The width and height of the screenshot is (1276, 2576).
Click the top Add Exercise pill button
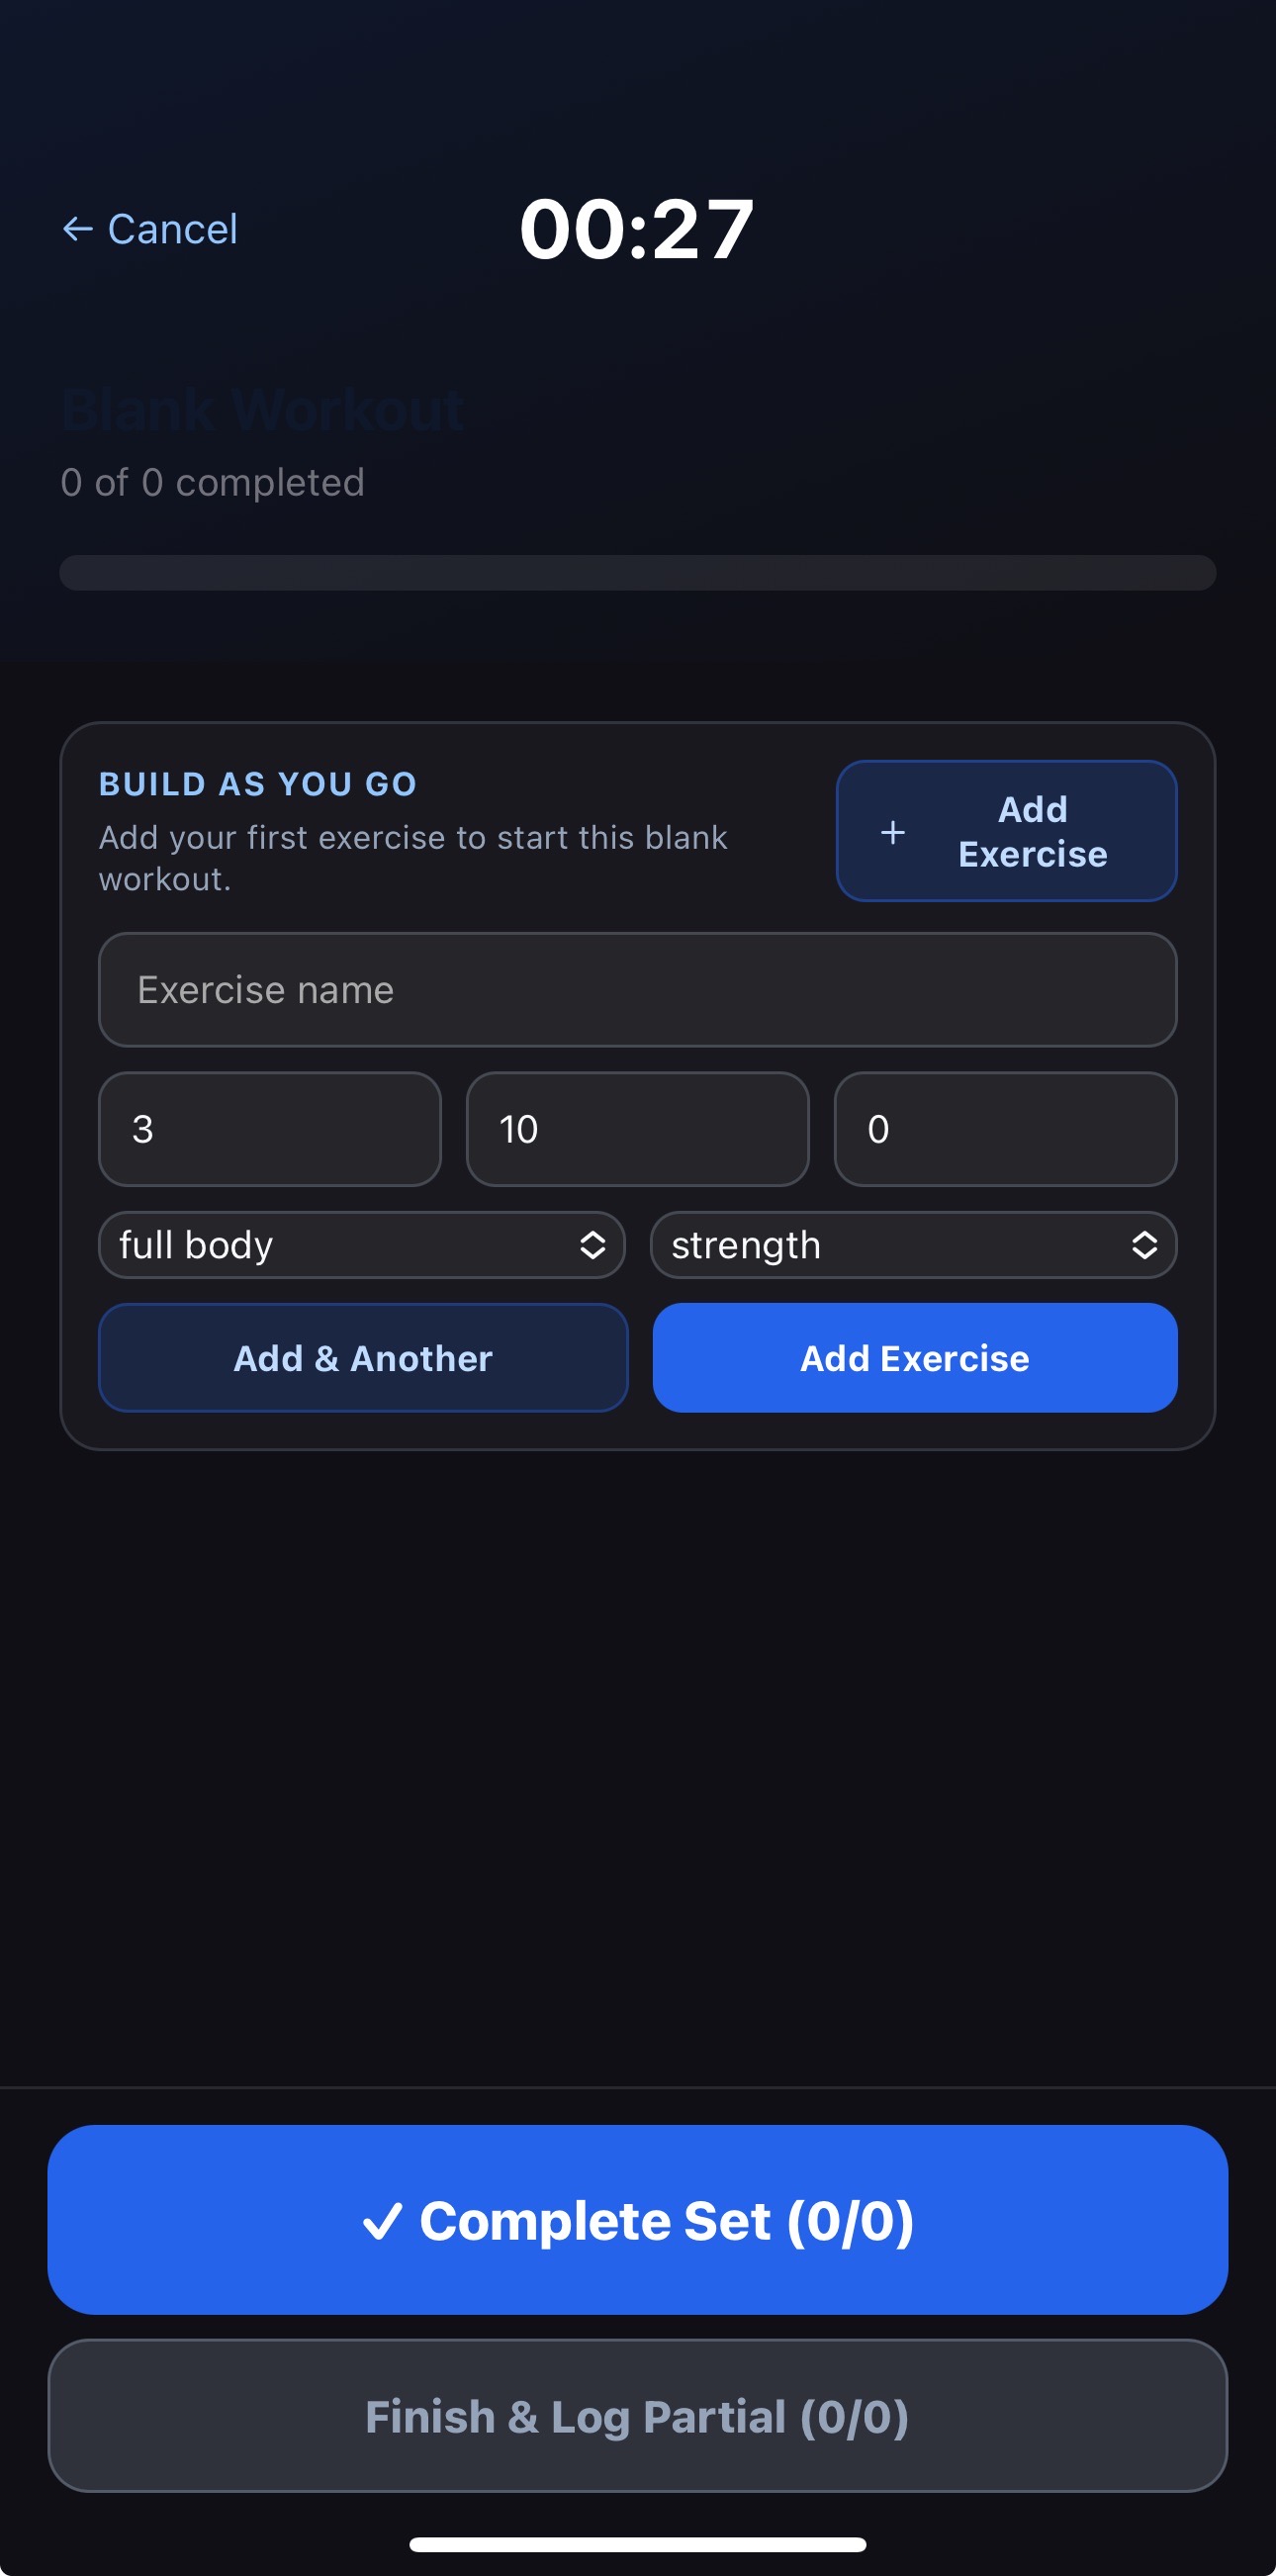click(x=1006, y=831)
